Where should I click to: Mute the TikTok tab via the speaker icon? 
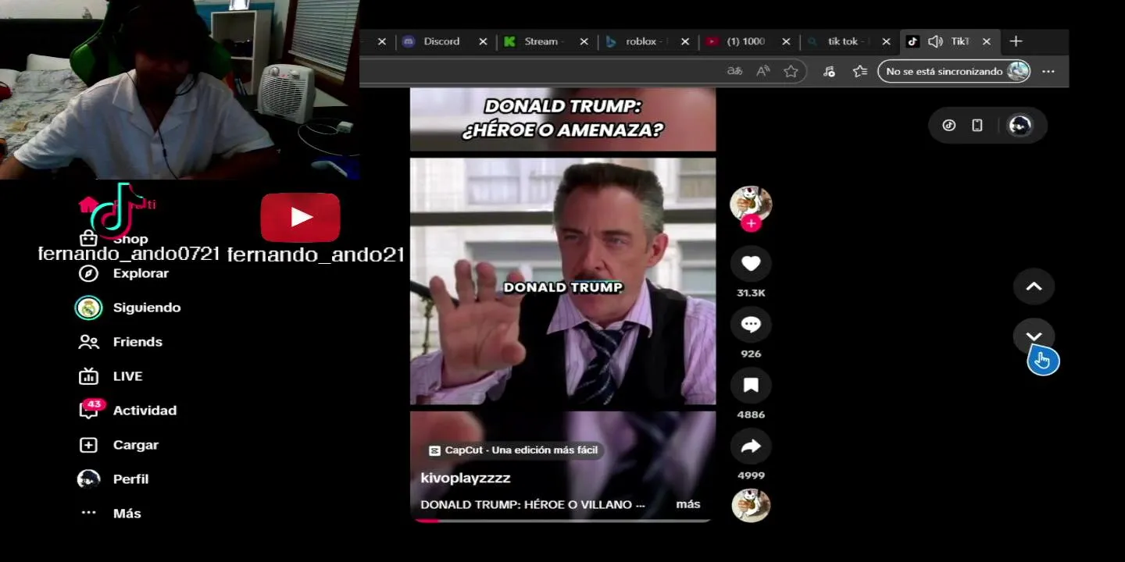(935, 41)
